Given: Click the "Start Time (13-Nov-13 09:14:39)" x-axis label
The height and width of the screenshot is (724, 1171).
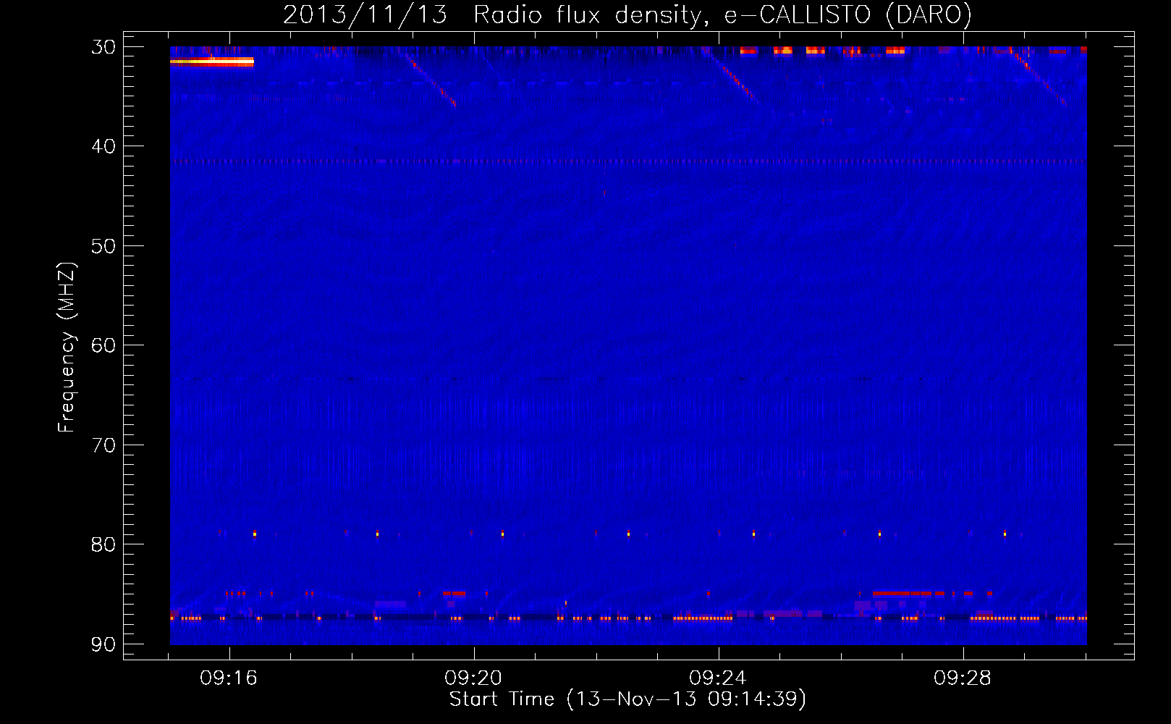Looking at the screenshot, I should coord(627,699).
